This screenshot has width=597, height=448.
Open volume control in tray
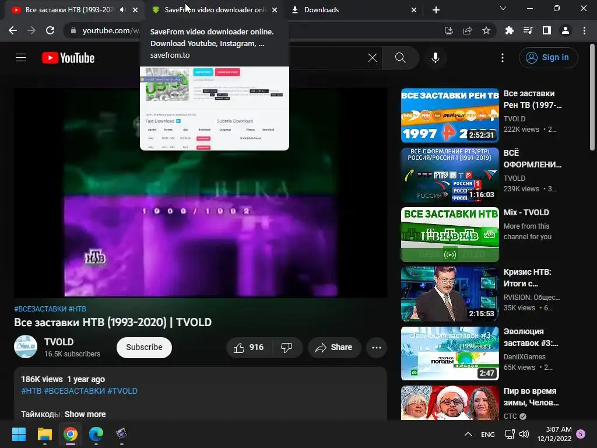click(x=524, y=434)
